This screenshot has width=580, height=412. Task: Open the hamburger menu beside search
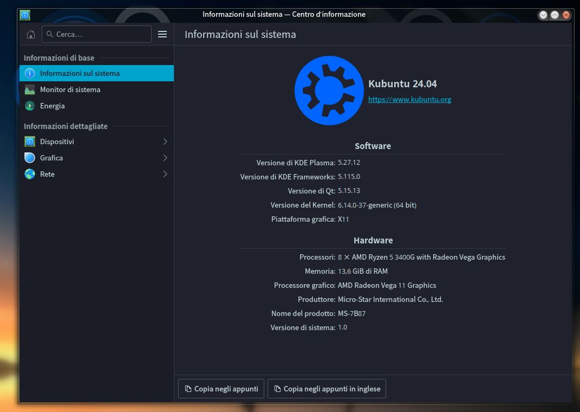pos(162,34)
